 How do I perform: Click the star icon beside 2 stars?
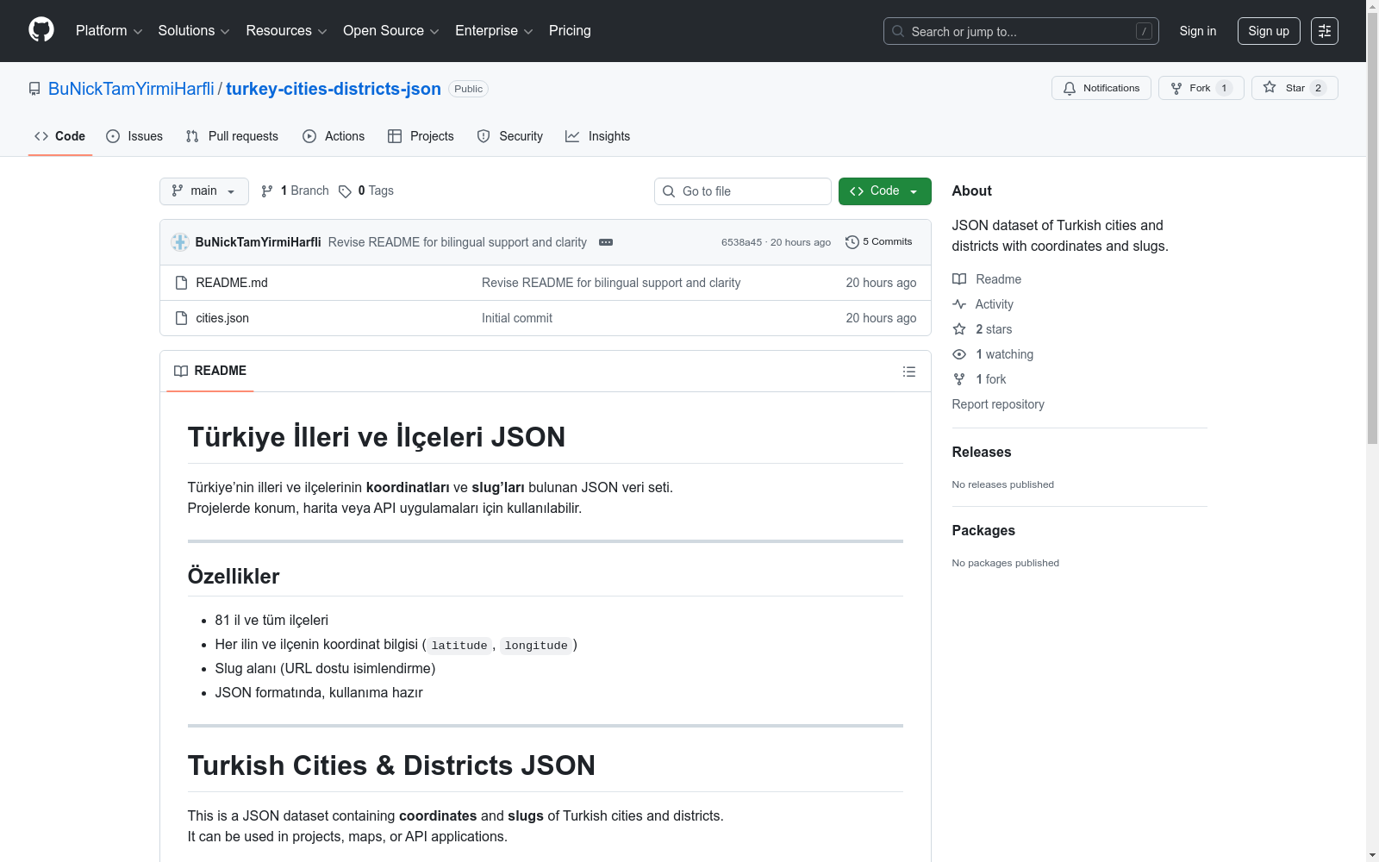(x=959, y=329)
